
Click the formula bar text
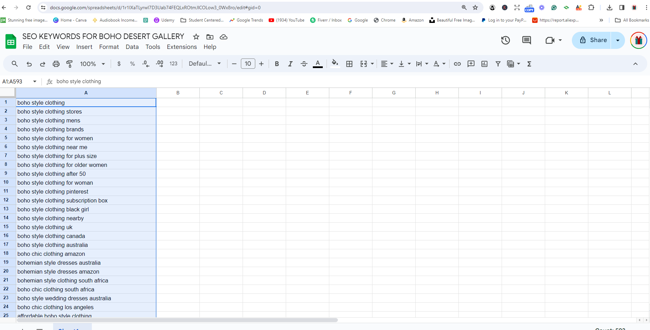(x=79, y=81)
